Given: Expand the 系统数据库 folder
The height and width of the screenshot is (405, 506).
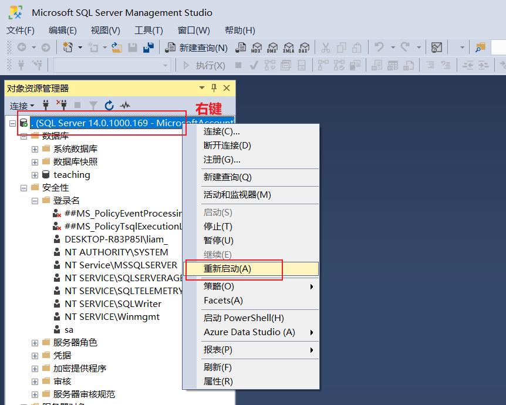Looking at the screenshot, I should point(35,149).
